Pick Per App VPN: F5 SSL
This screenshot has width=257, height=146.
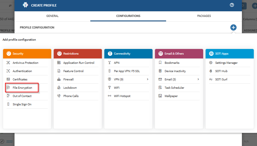pos(126,71)
